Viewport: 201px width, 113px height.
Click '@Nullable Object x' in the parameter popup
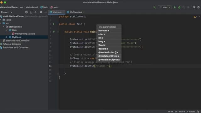[x=109, y=60]
